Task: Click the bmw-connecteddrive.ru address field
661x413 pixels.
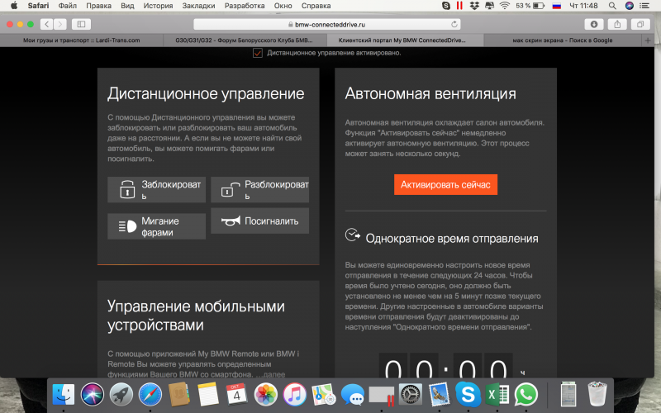Action: pyautogui.click(x=326, y=25)
